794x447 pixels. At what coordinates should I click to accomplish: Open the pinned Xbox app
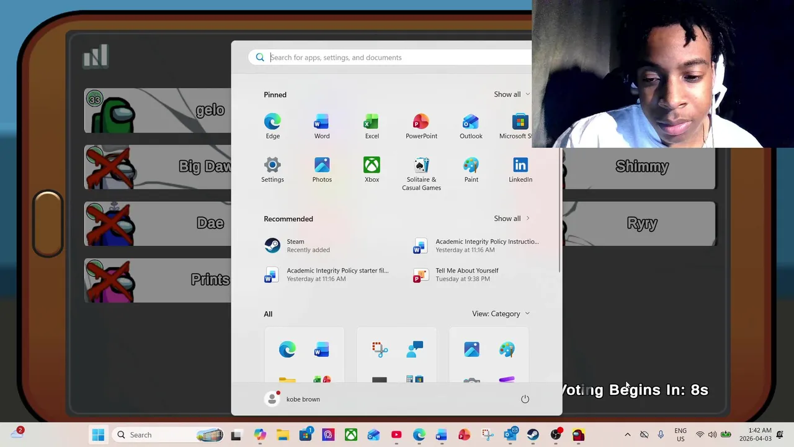372,170
